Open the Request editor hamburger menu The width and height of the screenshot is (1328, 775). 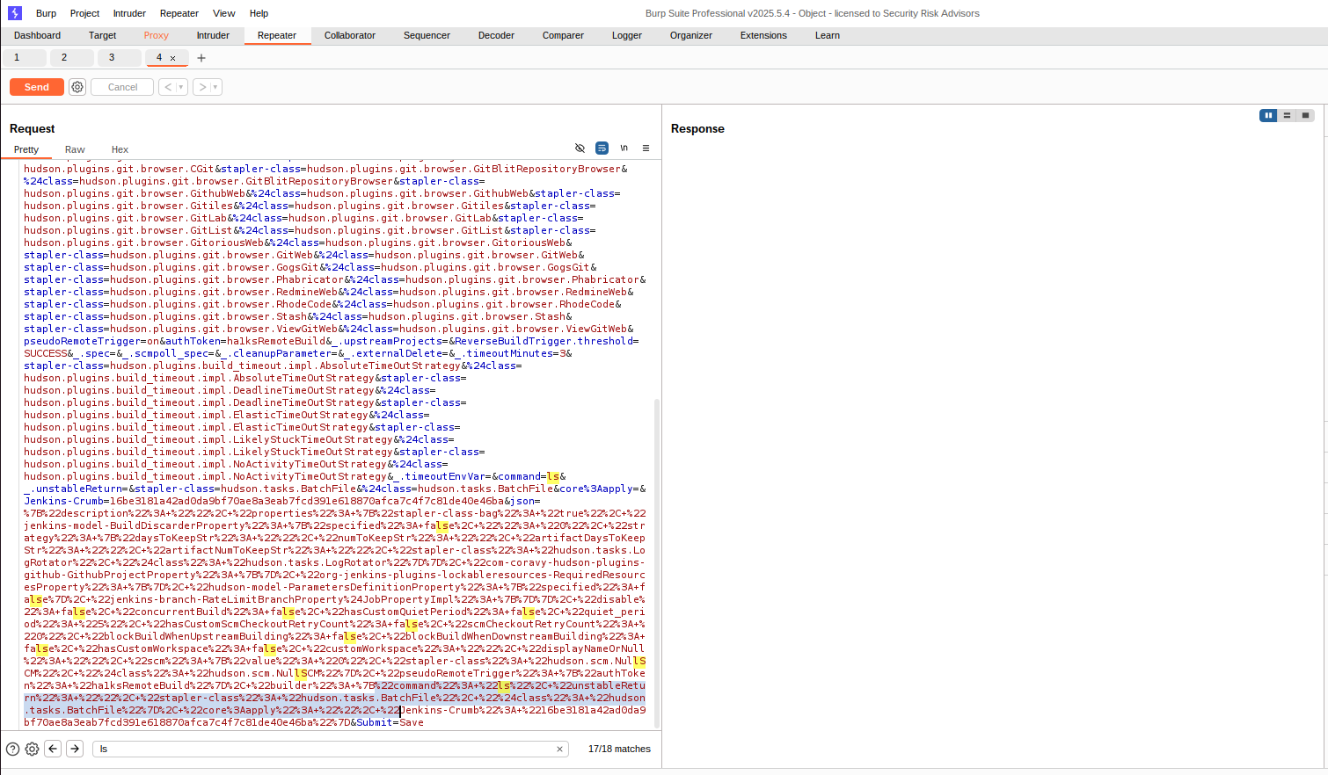click(x=646, y=148)
